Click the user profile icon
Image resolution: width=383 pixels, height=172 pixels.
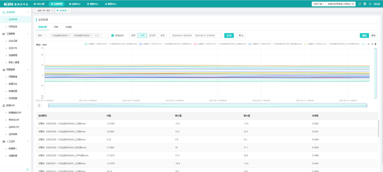[370, 4]
